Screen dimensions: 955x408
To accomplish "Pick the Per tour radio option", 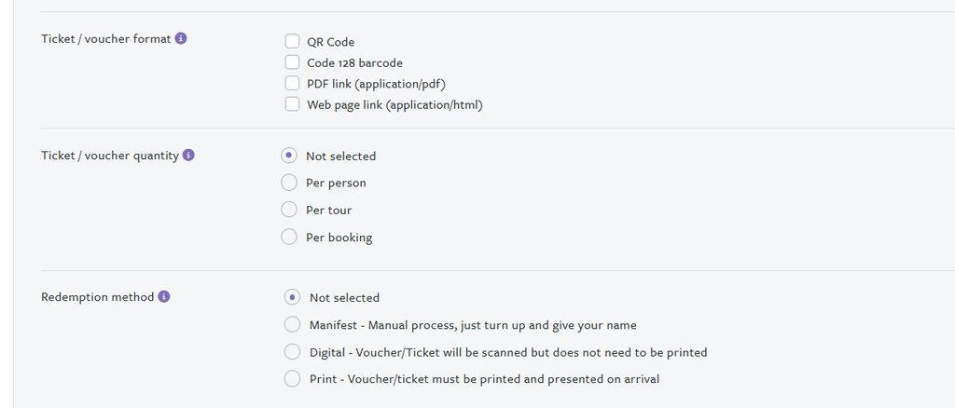I will pos(289,210).
